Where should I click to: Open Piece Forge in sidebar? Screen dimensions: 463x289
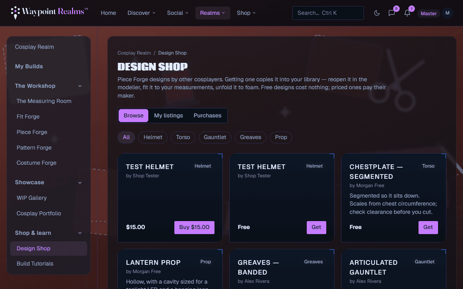(48, 132)
